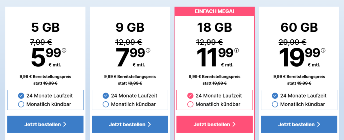Click the 60 GB plan heading
Image resolution: width=344 pixels, height=140 pixels.
click(x=299, y=28)
